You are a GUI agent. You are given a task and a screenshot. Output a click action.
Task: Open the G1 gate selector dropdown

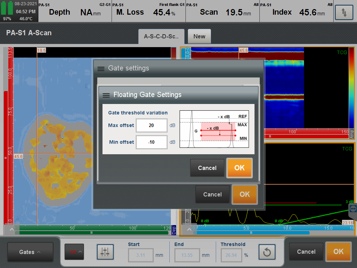coord(74,252)
